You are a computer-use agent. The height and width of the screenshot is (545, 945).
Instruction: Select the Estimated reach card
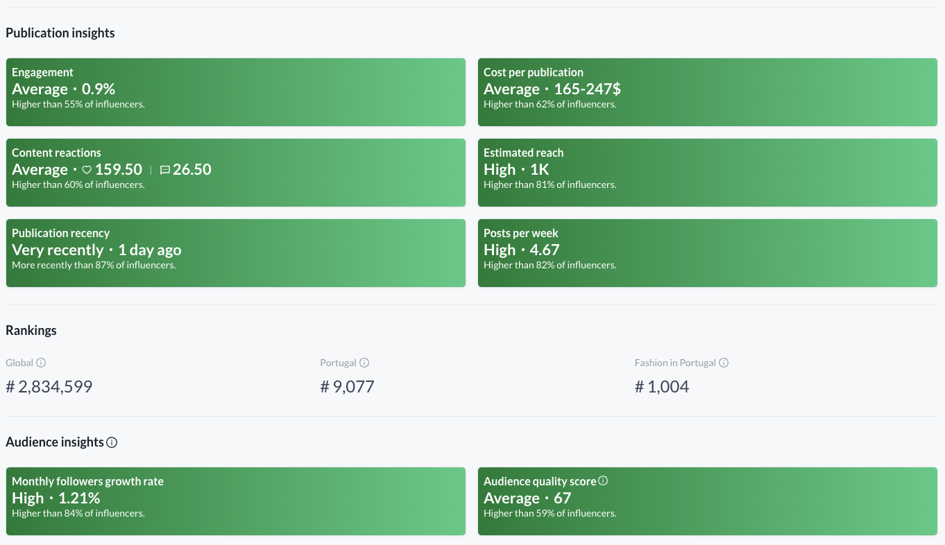click(708, 173)
